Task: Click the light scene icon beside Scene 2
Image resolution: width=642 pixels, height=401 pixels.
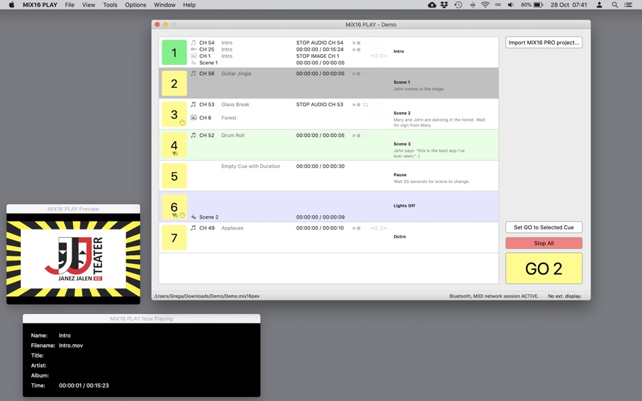Action: 193,217
